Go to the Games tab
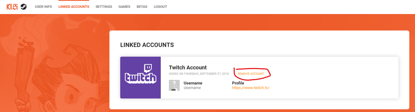 pos(124,7)
